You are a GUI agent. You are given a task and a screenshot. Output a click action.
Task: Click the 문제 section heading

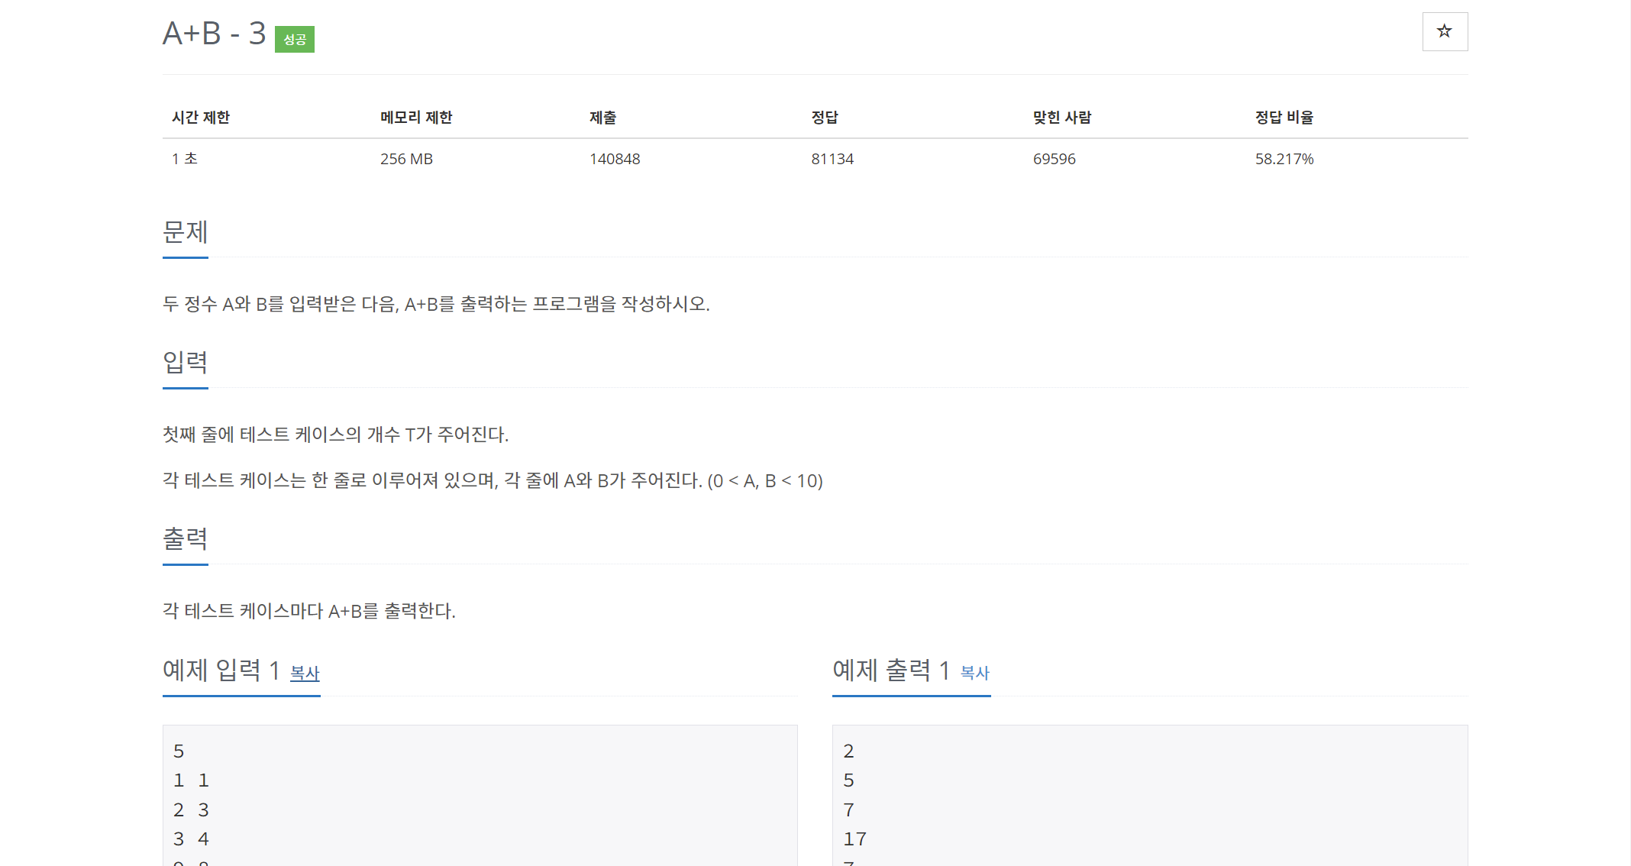(x=185, y=231)
